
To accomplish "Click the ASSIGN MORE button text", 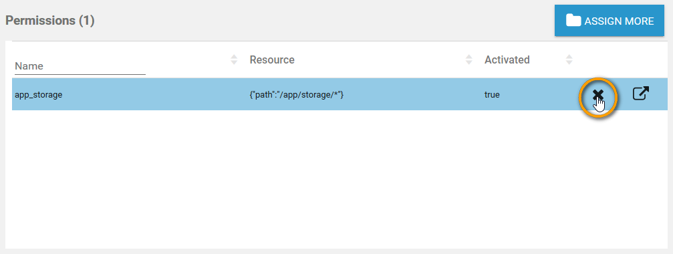I will point(619,21).
